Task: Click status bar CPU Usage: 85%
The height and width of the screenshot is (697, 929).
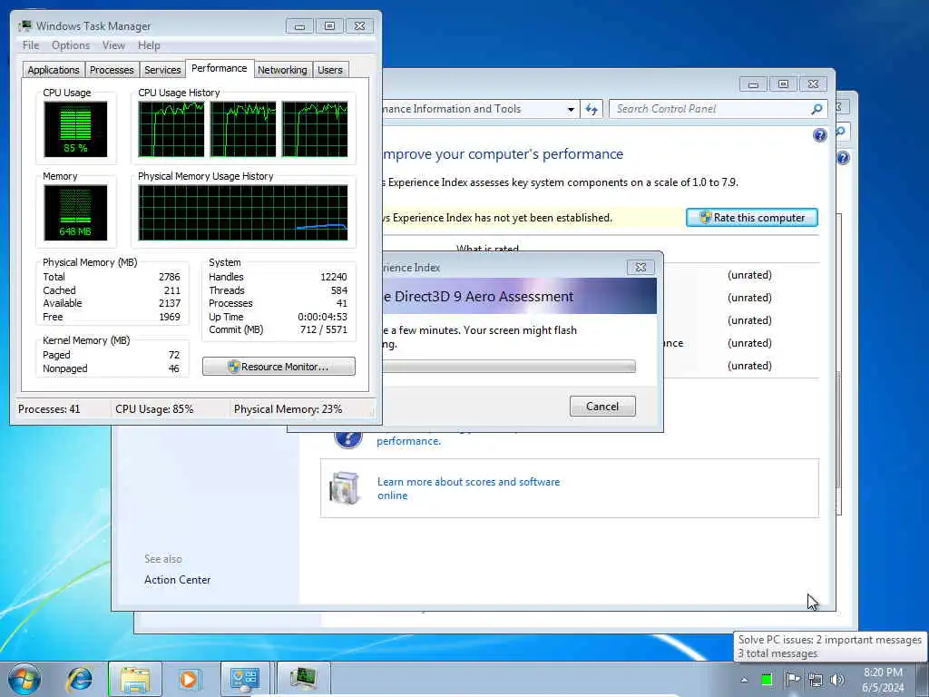Action: 154,409
